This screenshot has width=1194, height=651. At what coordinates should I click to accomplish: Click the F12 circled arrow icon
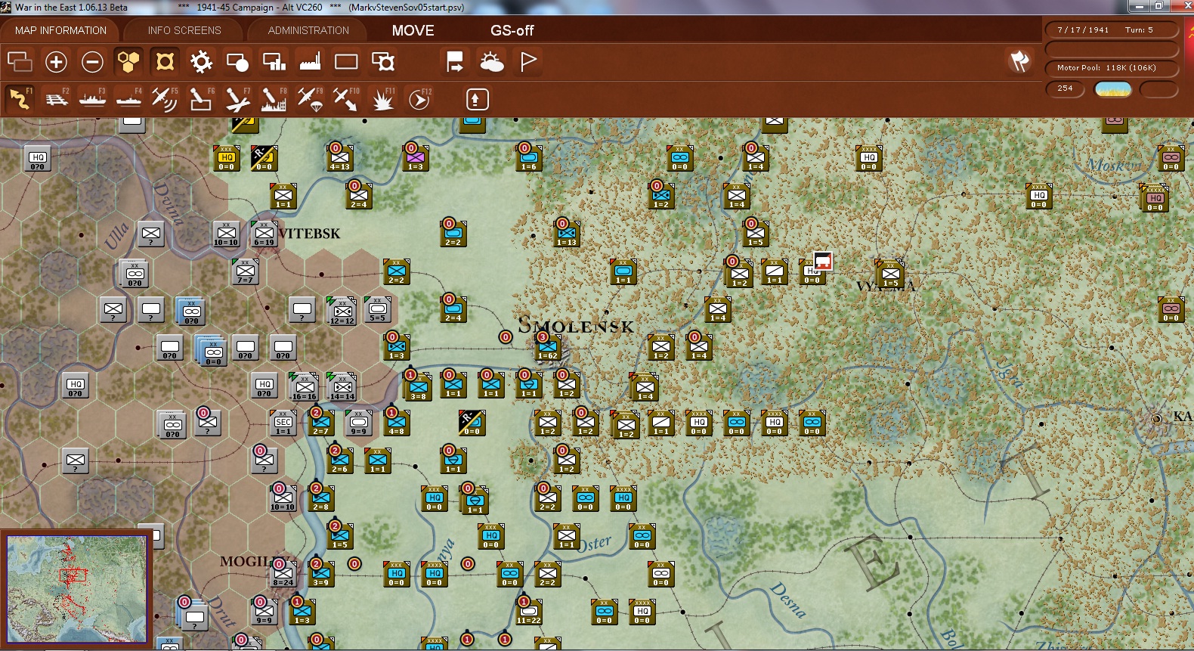point(419,99)
